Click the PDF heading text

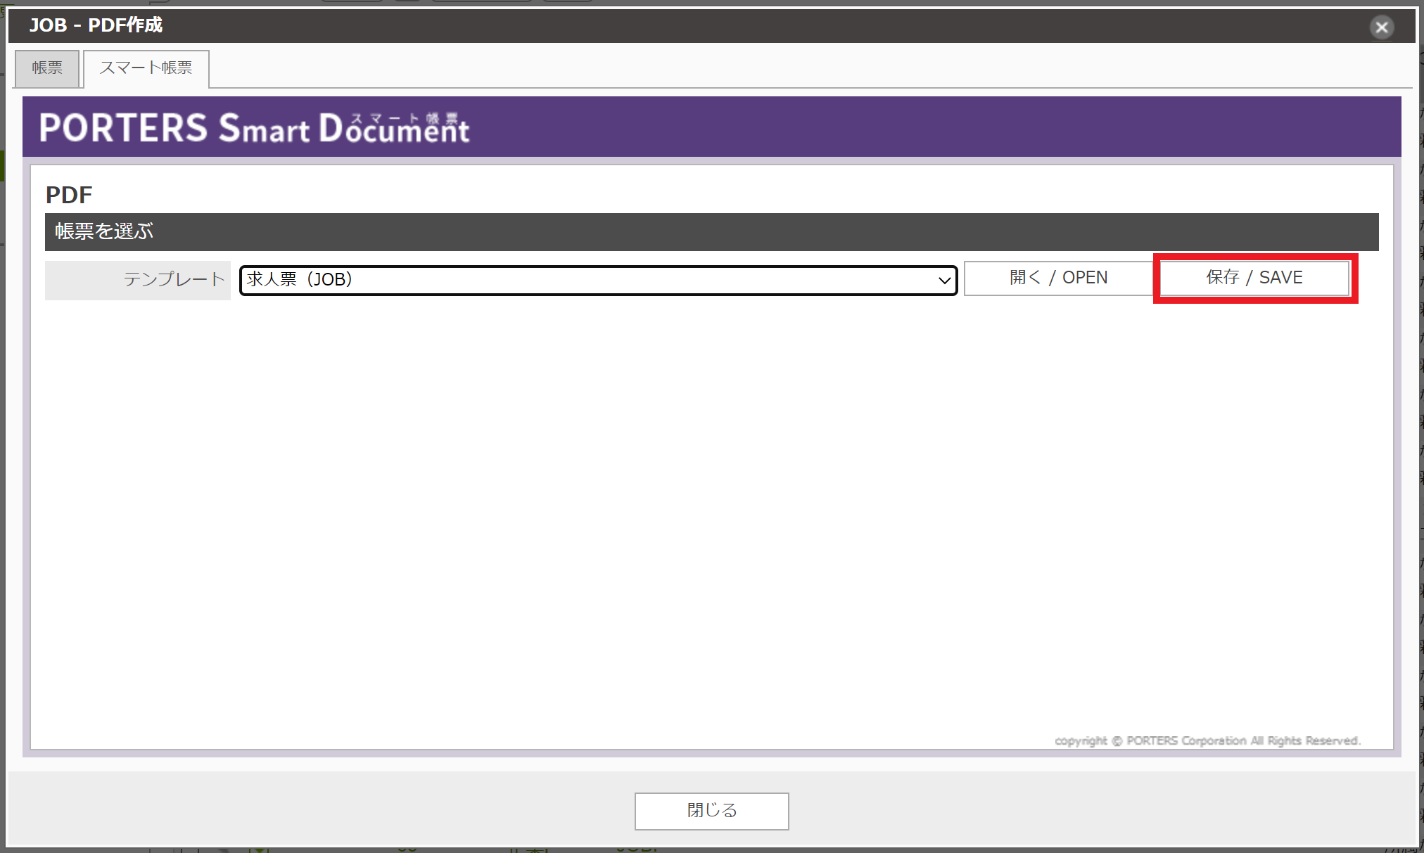click(68, 194)
